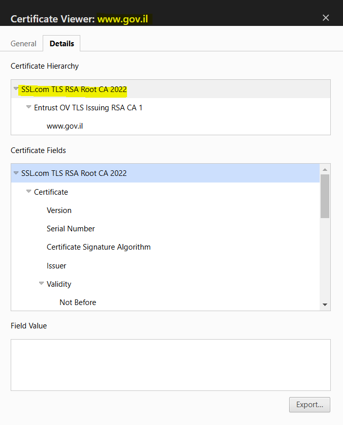Viewport: 343px width, 425px height.
Task: Close the Certificate Viewer dialog
Action: [x=326, y=18]
